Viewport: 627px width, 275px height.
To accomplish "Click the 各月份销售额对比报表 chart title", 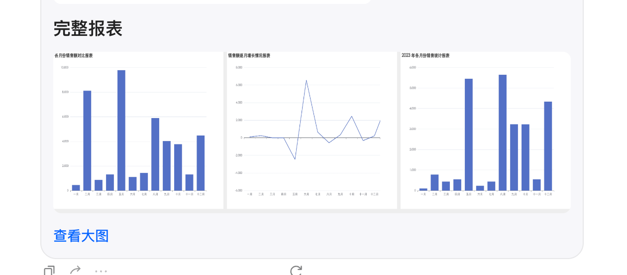I will pos(74,56).
